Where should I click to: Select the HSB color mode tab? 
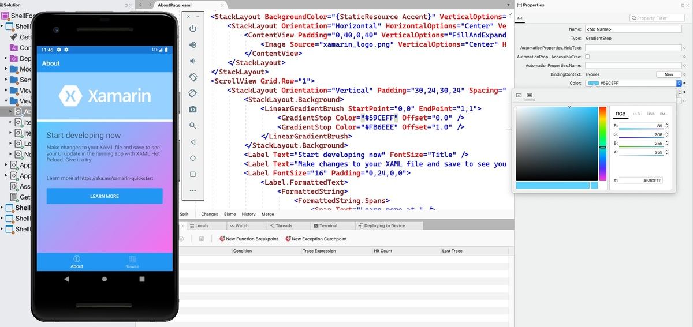650,114
